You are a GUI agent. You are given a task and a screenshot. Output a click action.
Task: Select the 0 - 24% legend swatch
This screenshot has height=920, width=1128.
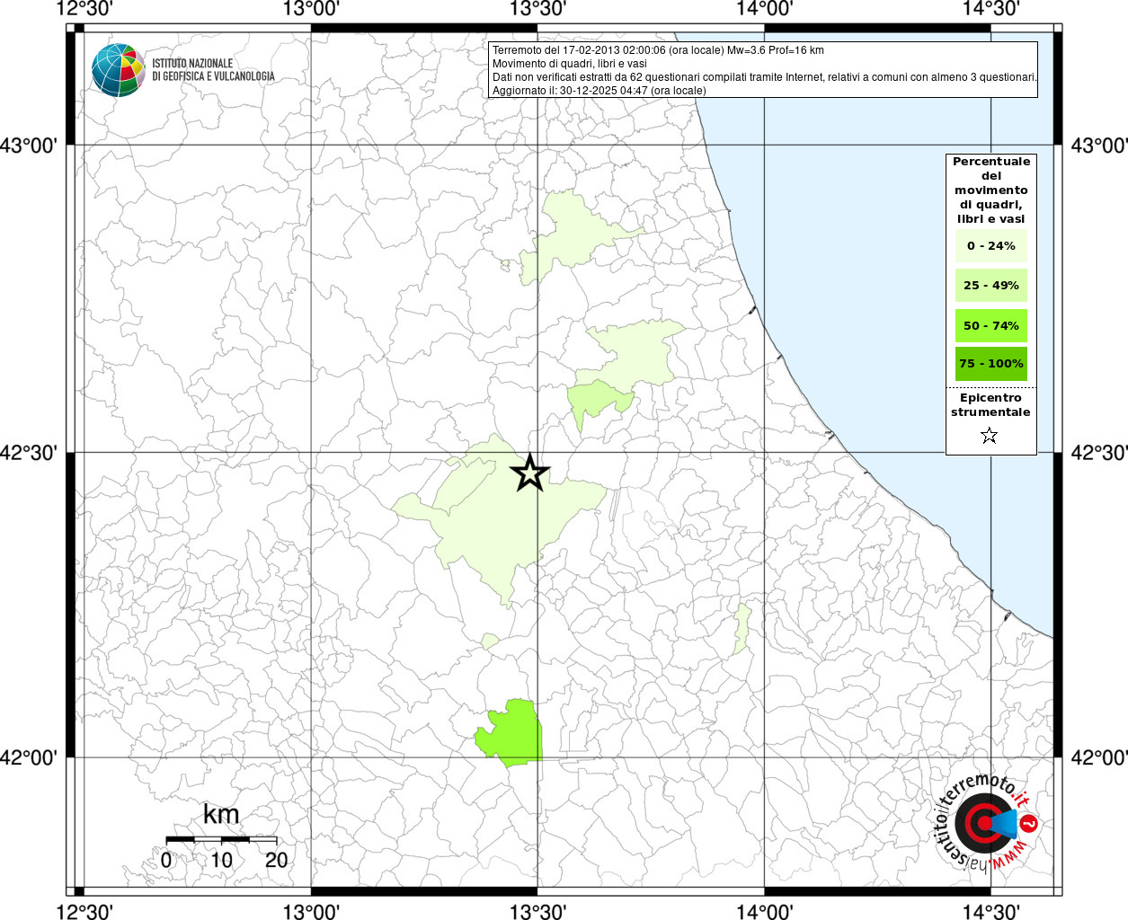click(991, 246)
